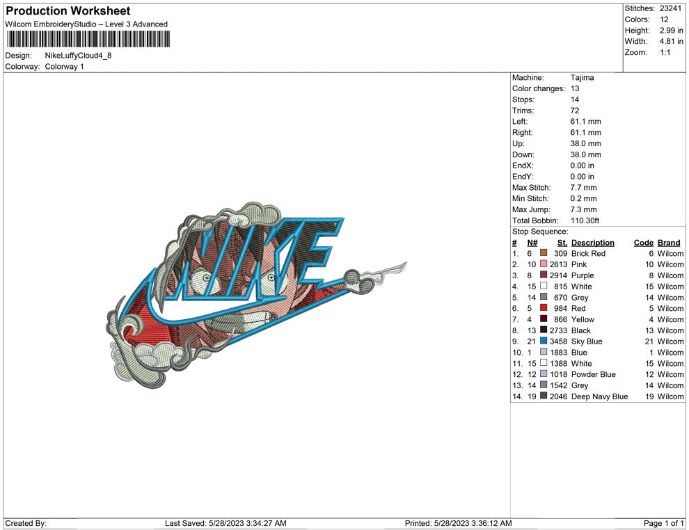The width and height of the screenshot is (689, 530).
Task: Click the White 815 color swatch
Action: (544, 286)
